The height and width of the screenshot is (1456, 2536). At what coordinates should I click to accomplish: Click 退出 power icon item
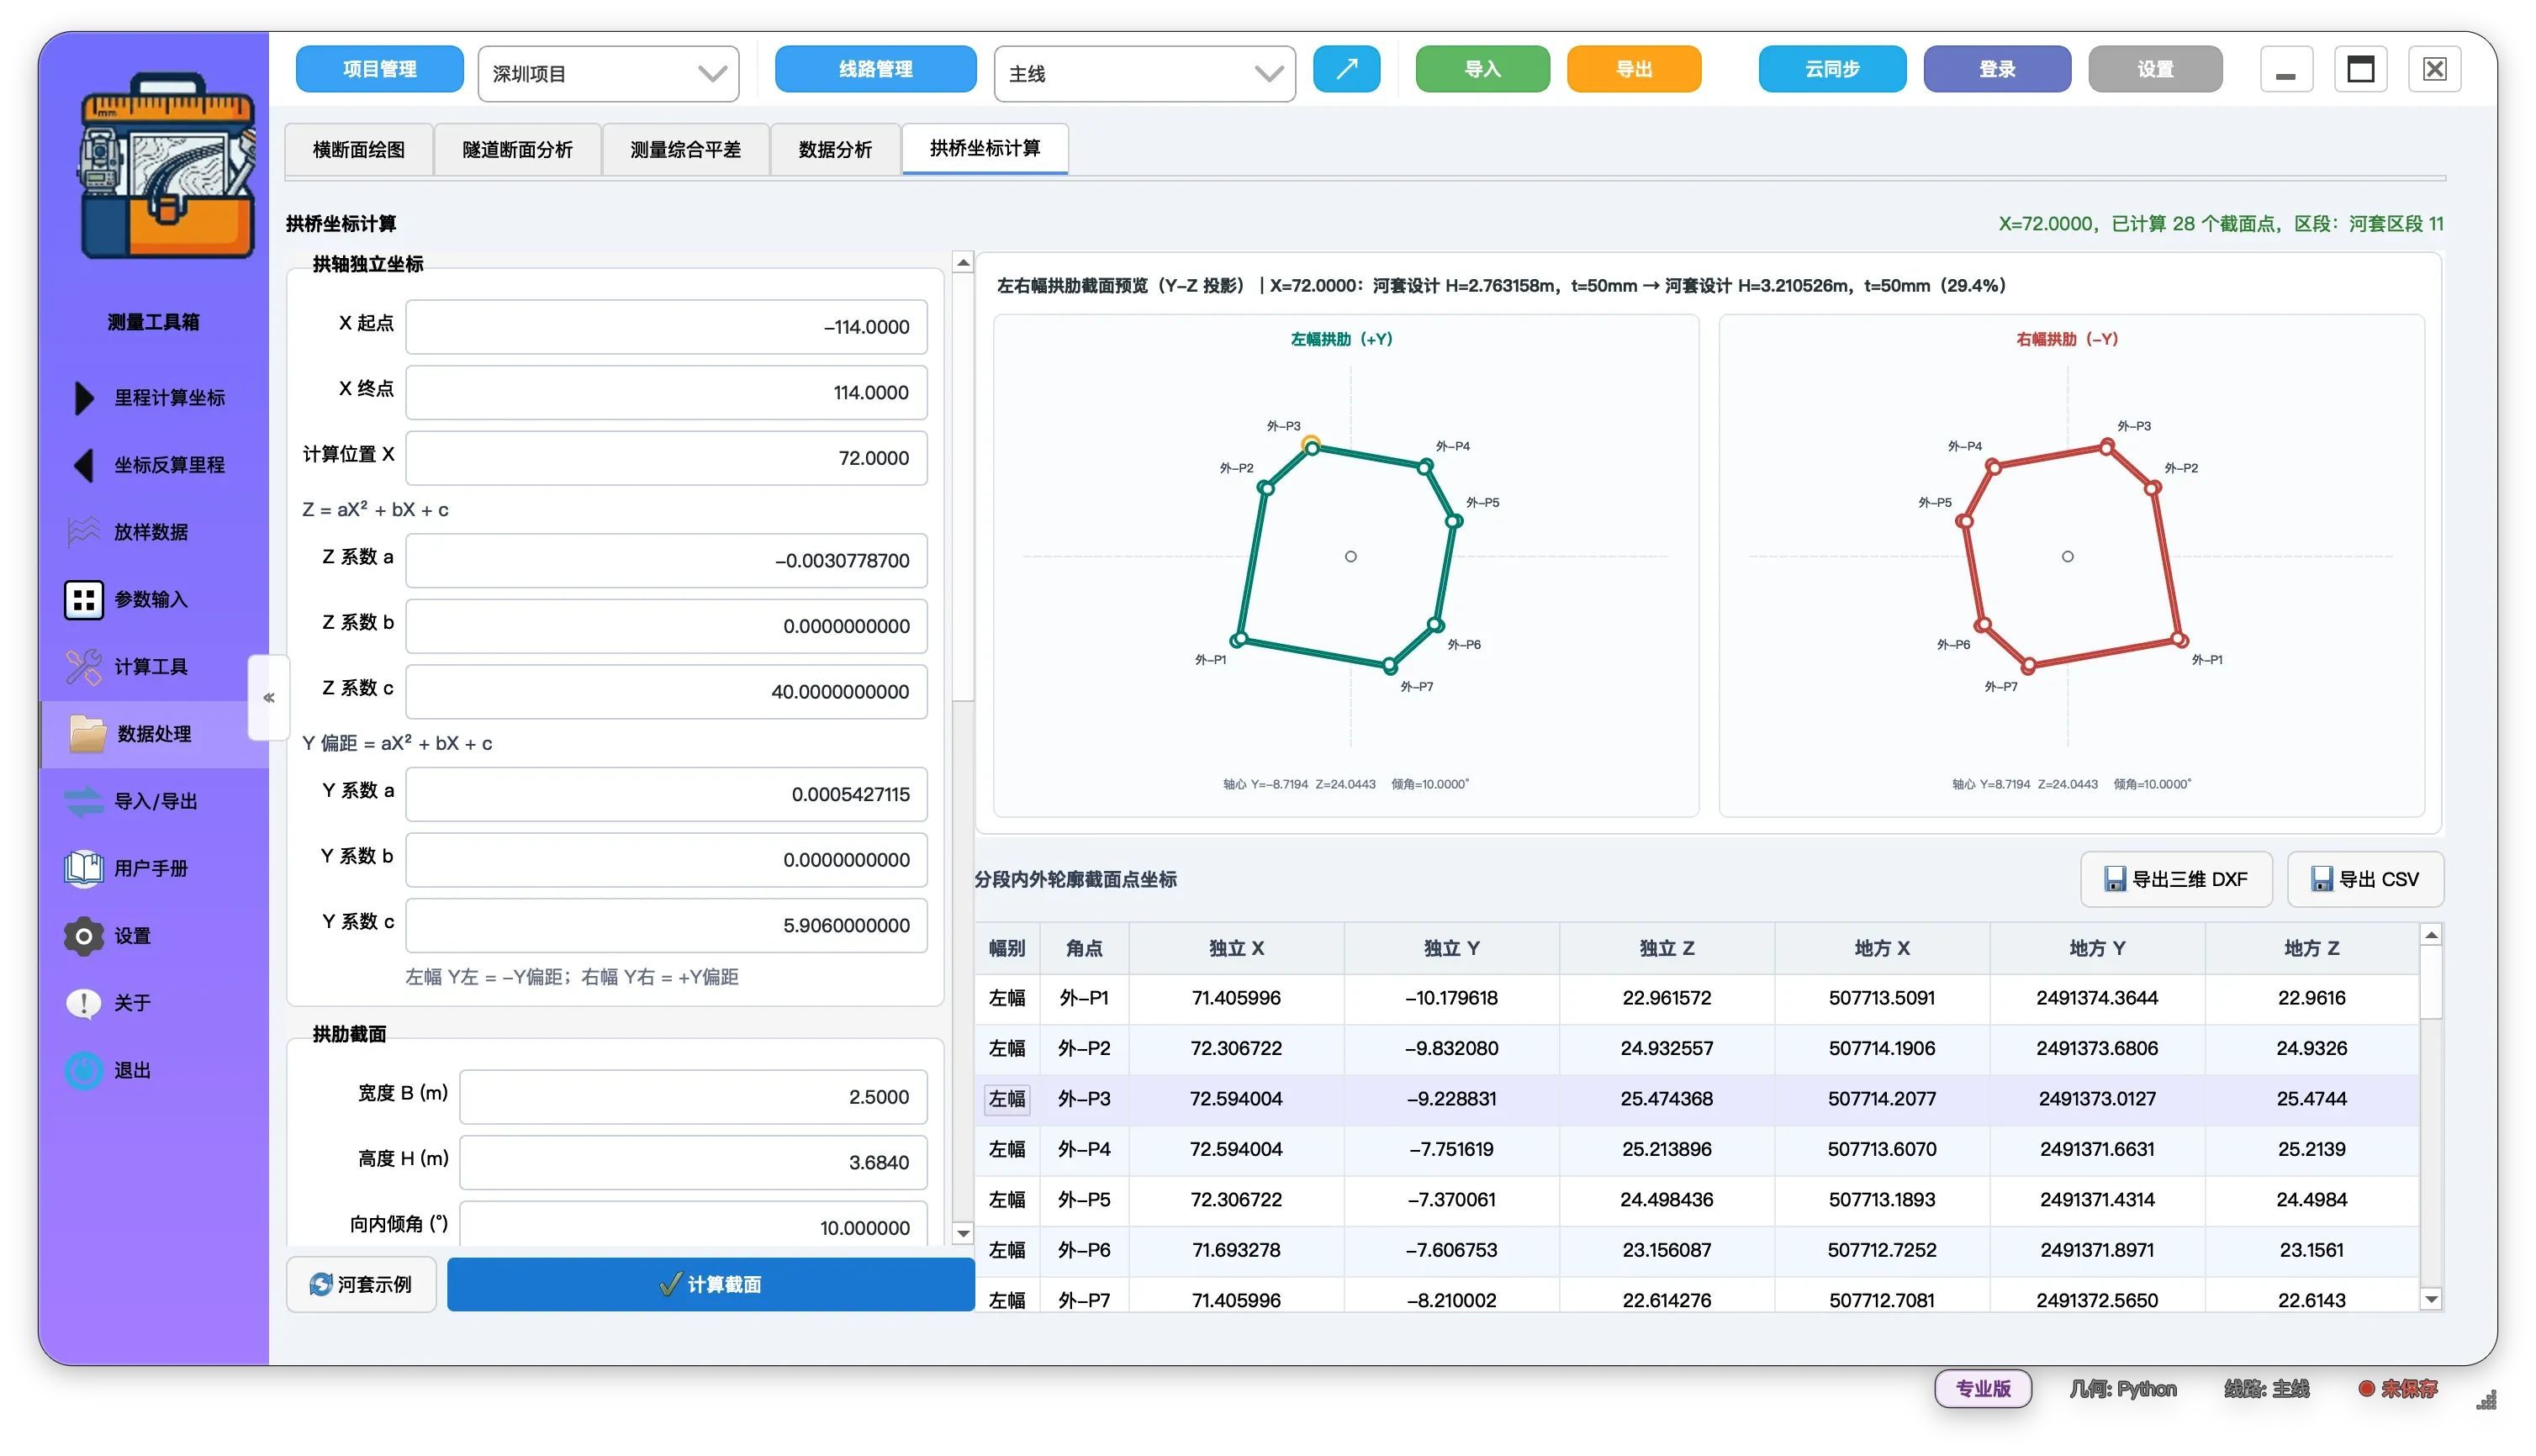point(153,1070)
